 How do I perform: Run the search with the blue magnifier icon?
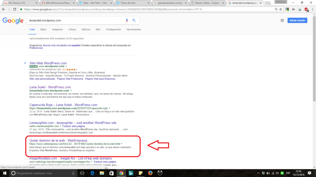tap(134, 20)
